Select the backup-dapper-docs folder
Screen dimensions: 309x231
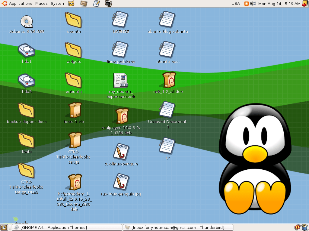coord(27,110)
